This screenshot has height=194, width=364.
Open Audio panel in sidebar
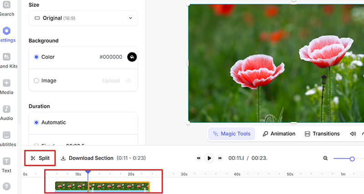click(x=7, y=112)
